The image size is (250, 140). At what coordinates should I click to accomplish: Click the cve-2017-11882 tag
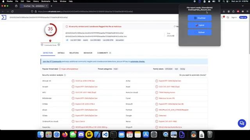pyautogui.click(x=75, y=40)
